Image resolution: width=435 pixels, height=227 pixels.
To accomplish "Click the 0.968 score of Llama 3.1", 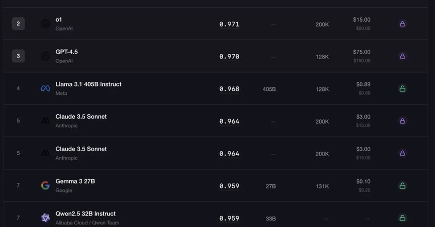I will (x=229, y=89).
